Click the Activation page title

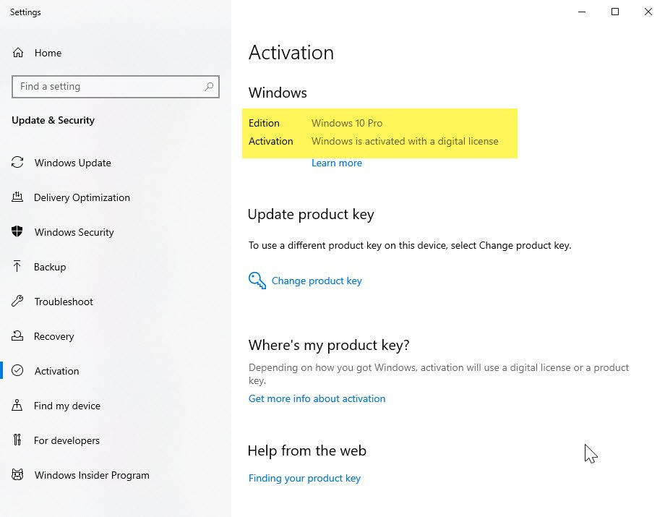coord(291,53)
